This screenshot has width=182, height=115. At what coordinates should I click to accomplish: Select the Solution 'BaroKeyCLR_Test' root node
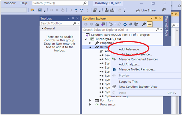(120, 35)
